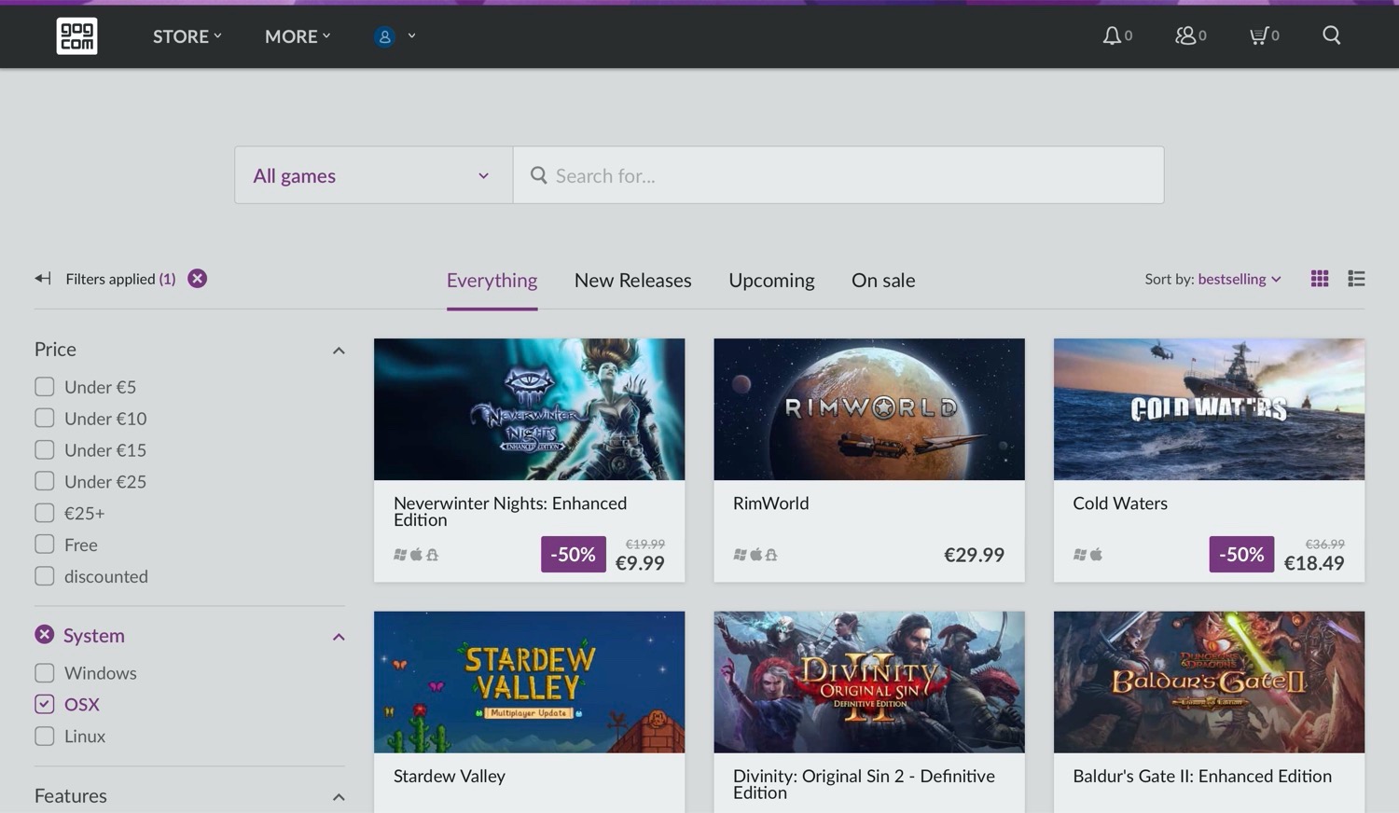1399x813 pixels.
Task: Switch to list view layout
Action: tap(1357, 279)
